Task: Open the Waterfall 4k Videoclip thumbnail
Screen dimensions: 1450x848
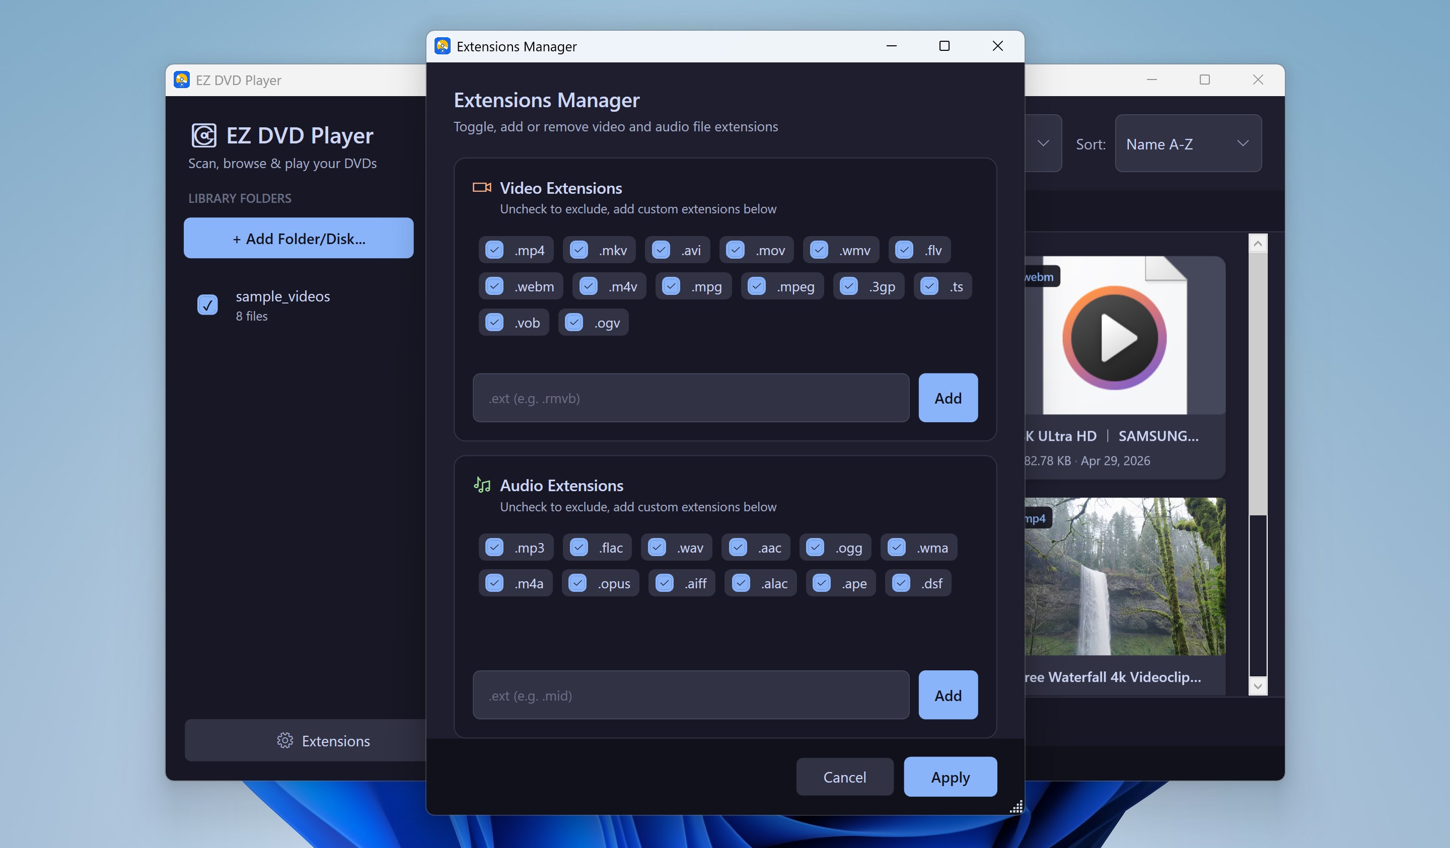Action: pos(1125,576)
